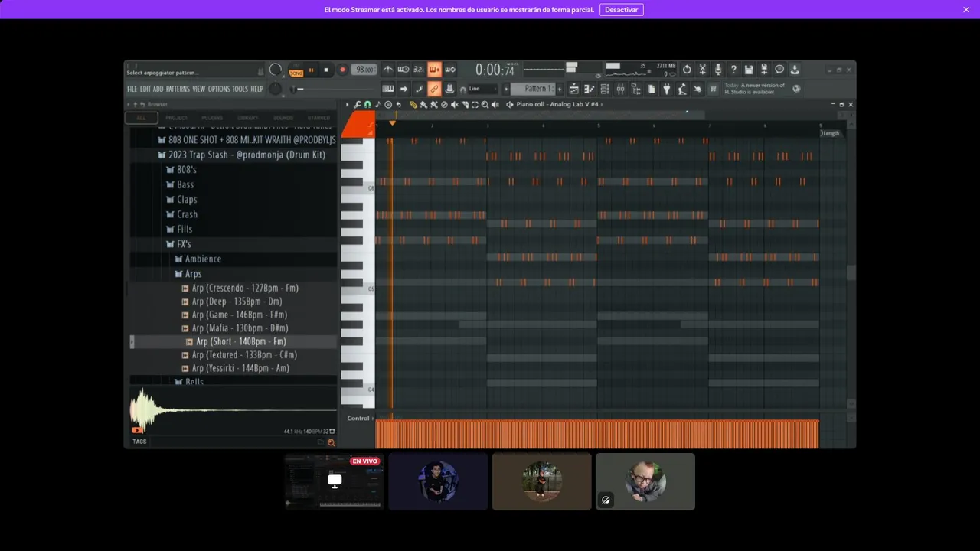Open the HELP menu
980x551 pixels.
[x=257, y=89]
